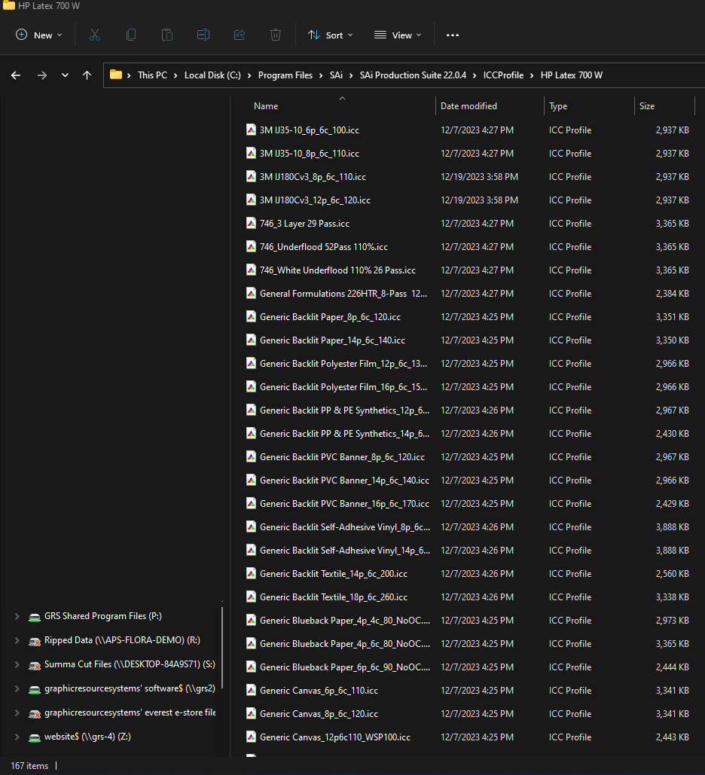The image size is (705, 775).
Task: Click icon of Generic Backlit PVC Banner_8p_6c_120.icc
Action: click(251, 456)
